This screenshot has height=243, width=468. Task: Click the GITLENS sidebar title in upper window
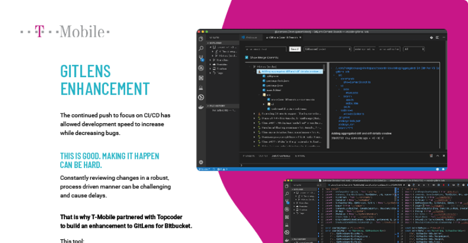pos(214,37)
